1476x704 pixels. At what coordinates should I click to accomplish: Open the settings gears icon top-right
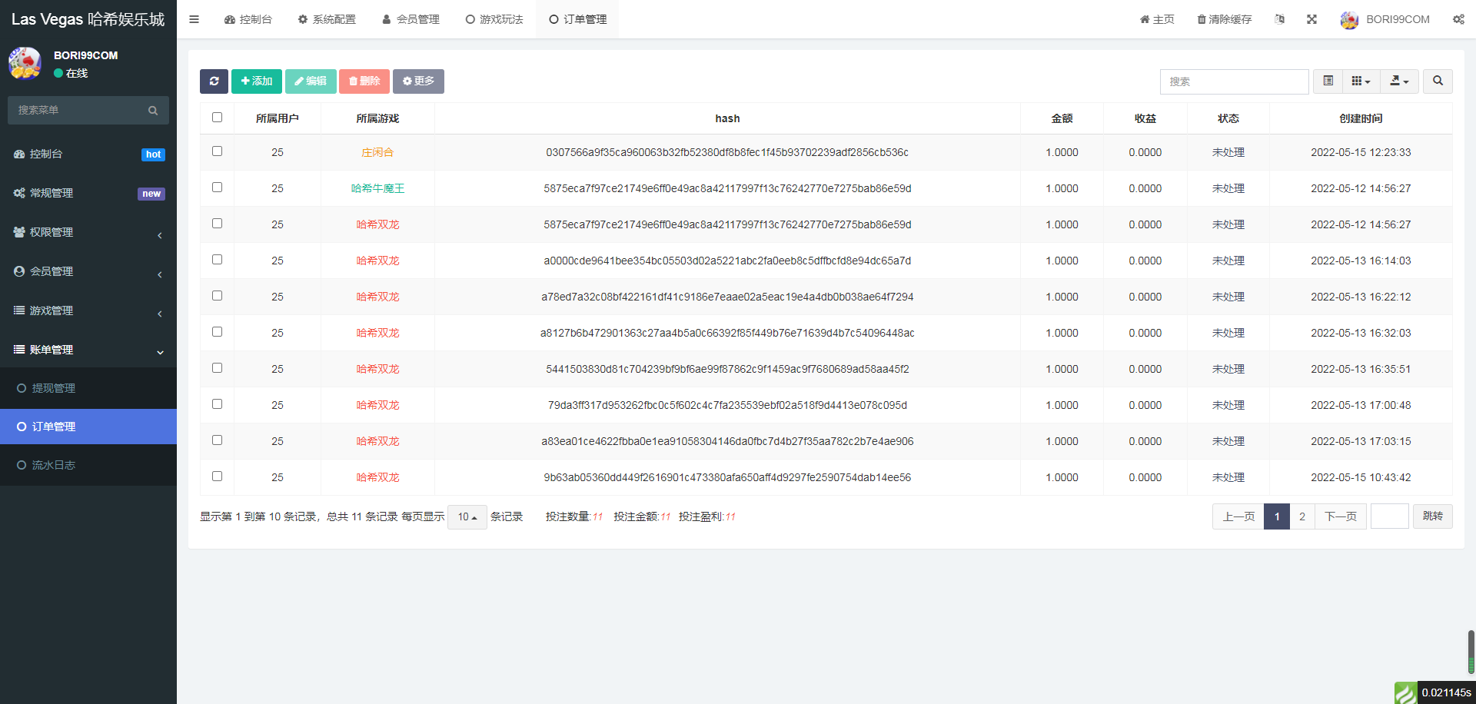coord(1458,19)
